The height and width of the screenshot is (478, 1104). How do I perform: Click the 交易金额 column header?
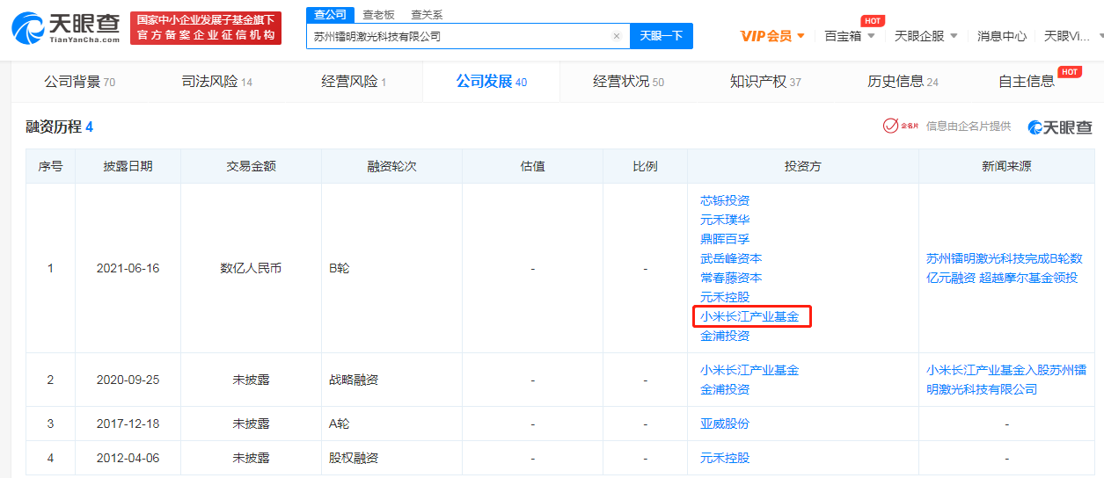pyautogui.click(x=251, y=166)
